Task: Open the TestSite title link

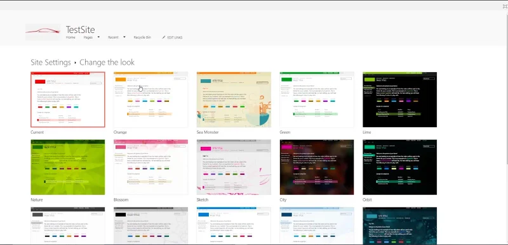Action: click(x=81, y=30)
